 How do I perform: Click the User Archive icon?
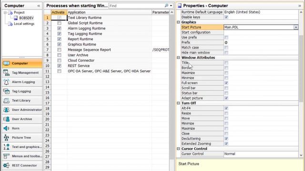[6, 119]
